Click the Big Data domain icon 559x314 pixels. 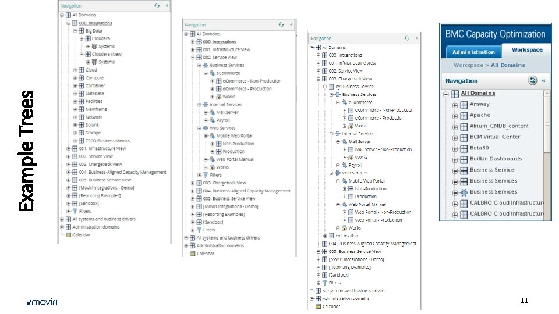point(82,31)
